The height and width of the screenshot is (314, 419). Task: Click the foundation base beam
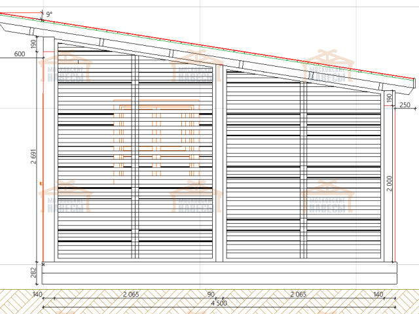click(219, 273)
